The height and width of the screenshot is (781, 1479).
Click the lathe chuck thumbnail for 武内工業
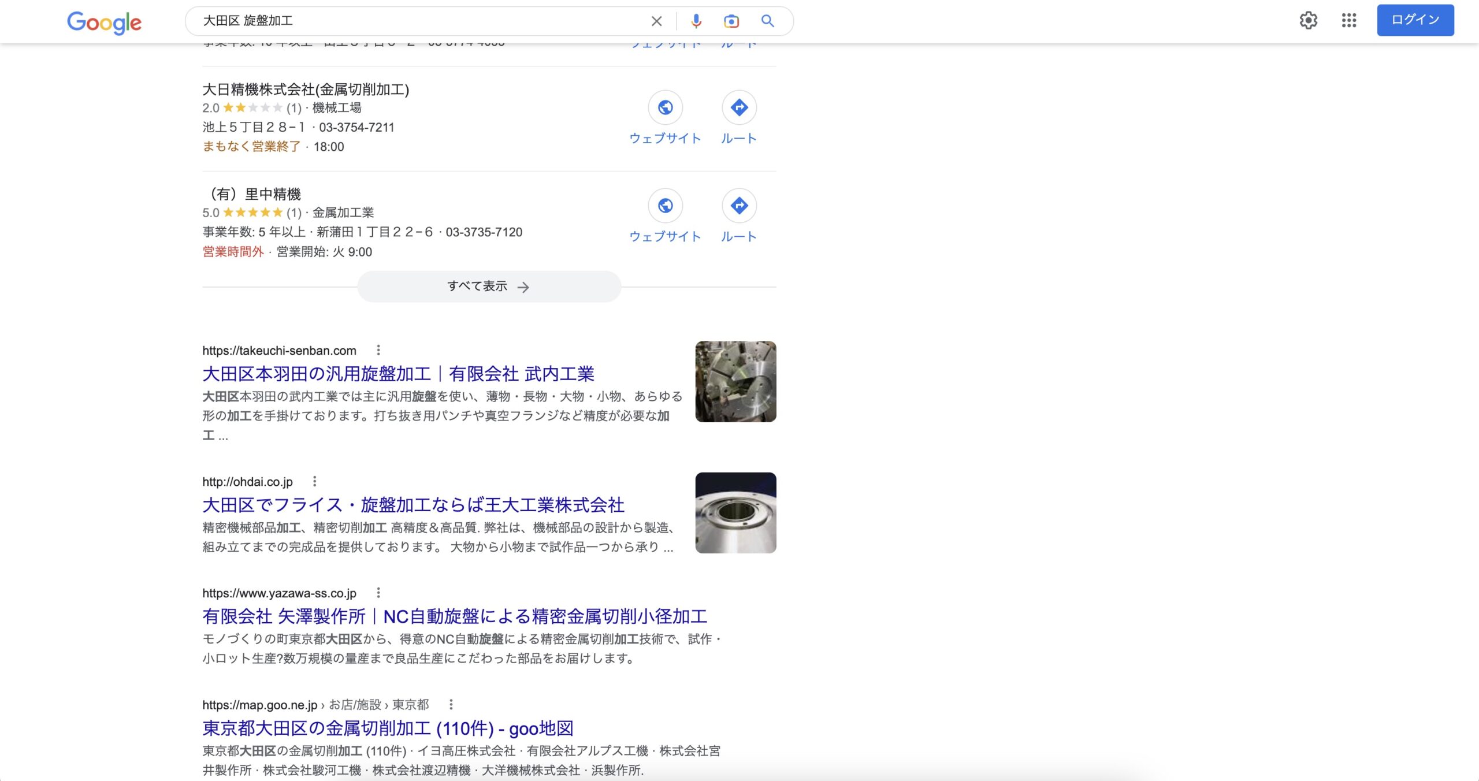[x=735, y=382]
